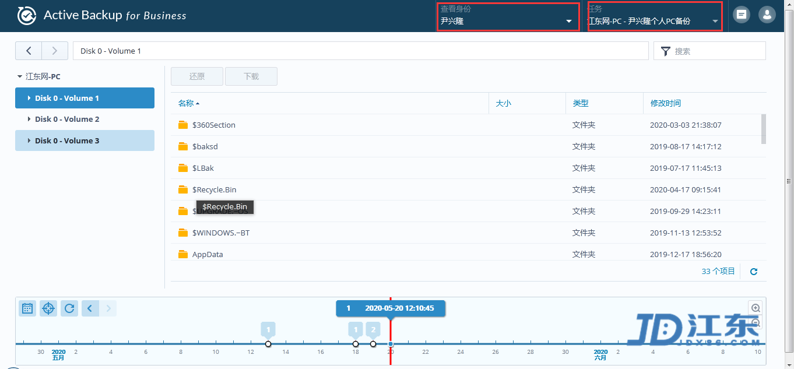The height and width of the screenshot is (369, 794).
Task: Select the May 20 backup point
Action: [391, 344]
